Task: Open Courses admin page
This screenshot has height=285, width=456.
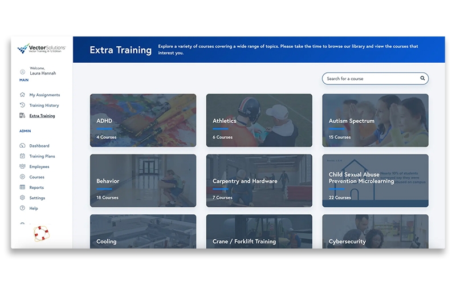Action: coord(36,177)
